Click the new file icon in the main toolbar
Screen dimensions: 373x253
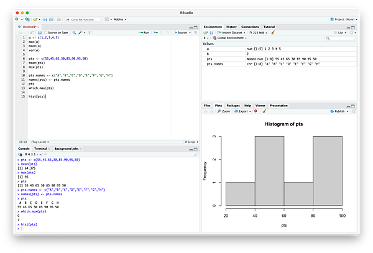(x=17, y=19)
